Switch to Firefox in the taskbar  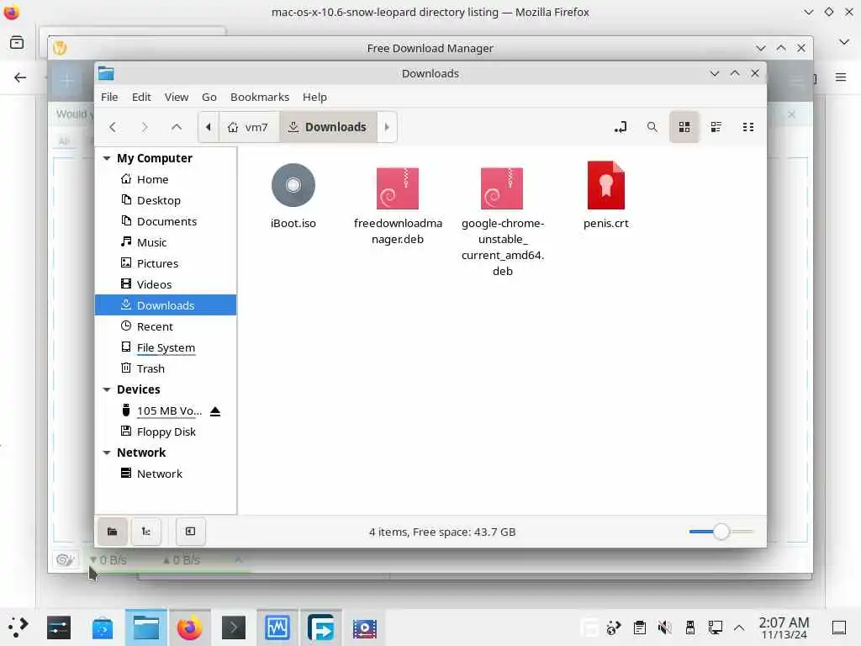[189, 627]
